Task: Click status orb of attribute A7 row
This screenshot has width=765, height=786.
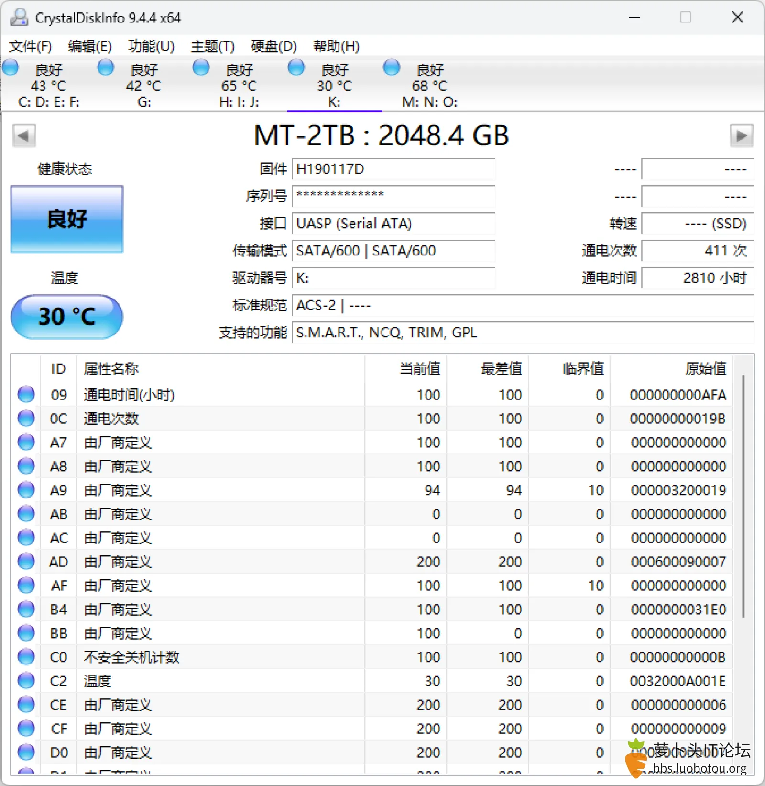Action: pyautogui.click(x=26, y=442)
